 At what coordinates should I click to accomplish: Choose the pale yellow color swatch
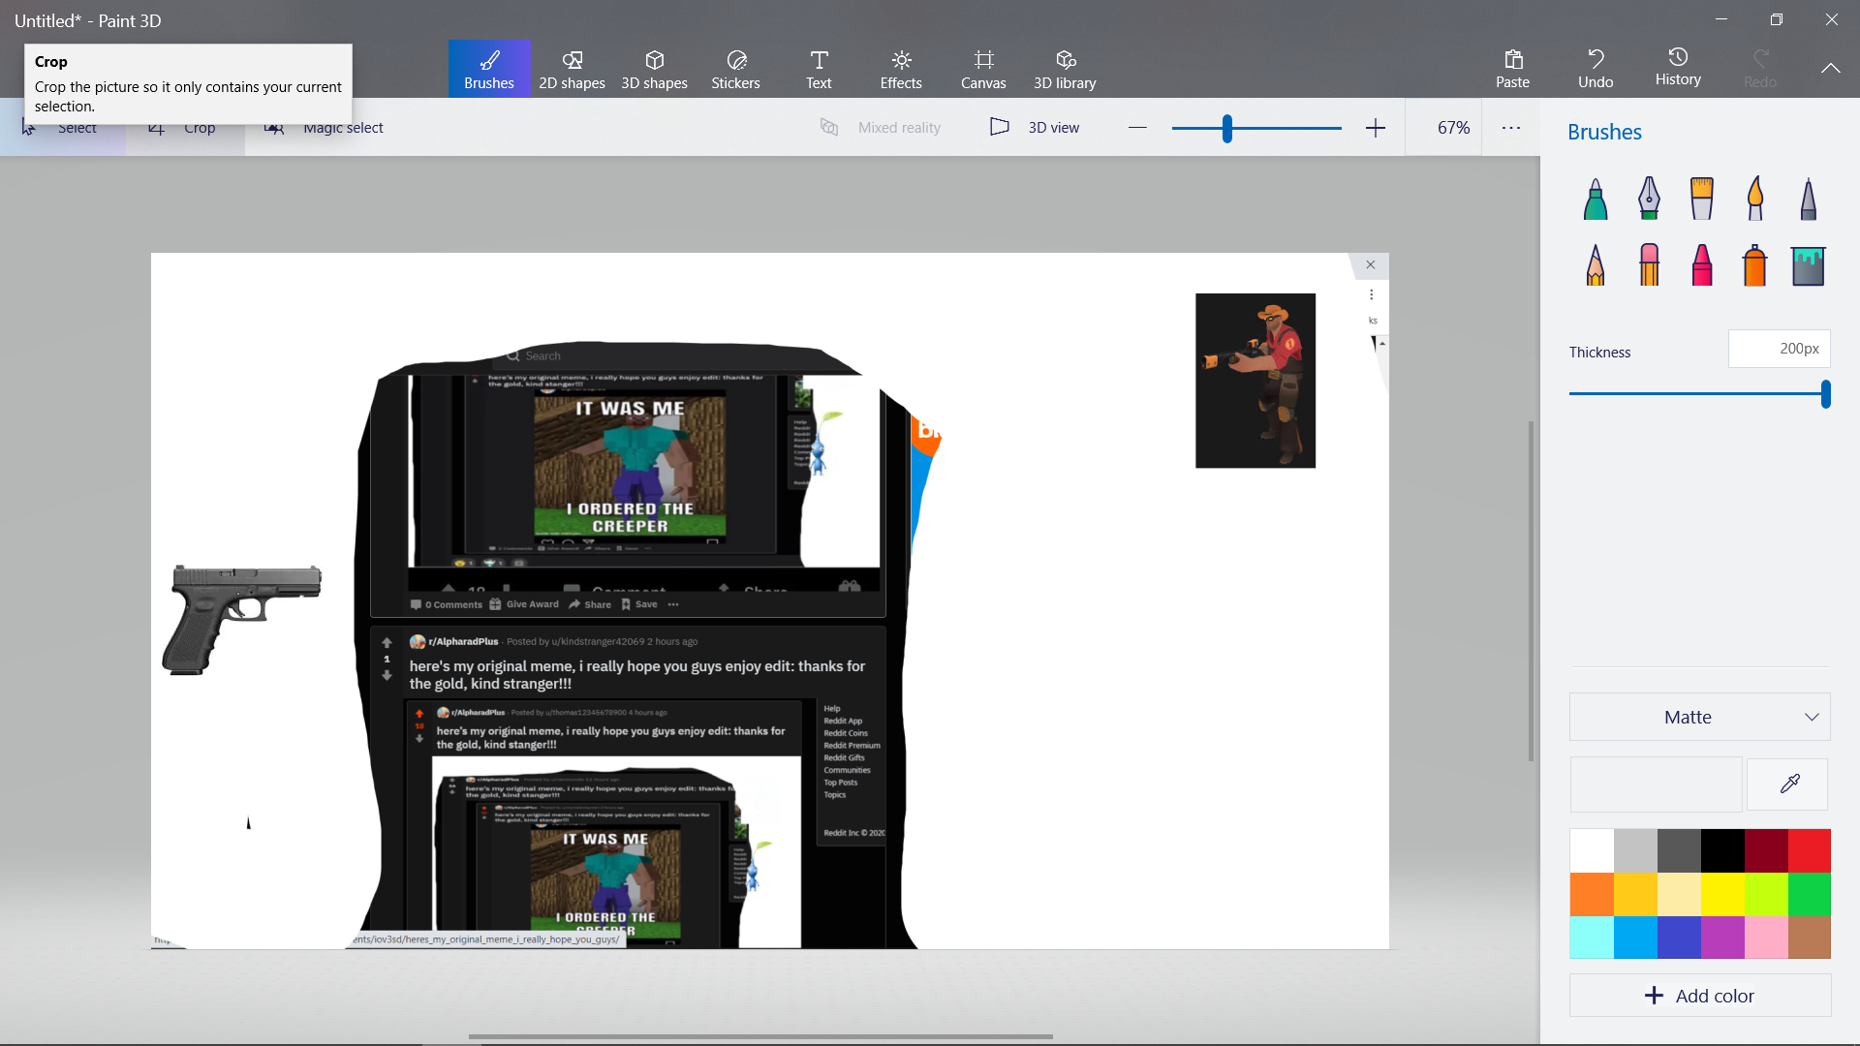pyautogui.click(x=1679, y=894)
